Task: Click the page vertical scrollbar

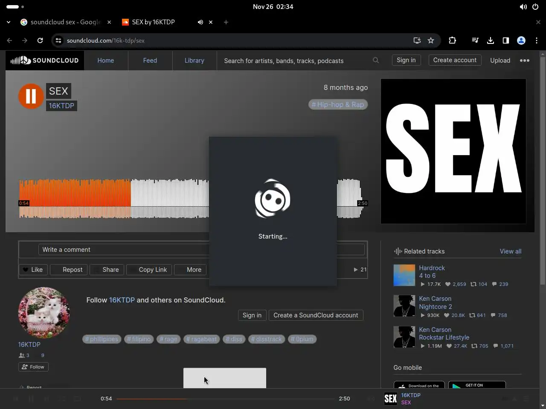Action: coord(543,170)
